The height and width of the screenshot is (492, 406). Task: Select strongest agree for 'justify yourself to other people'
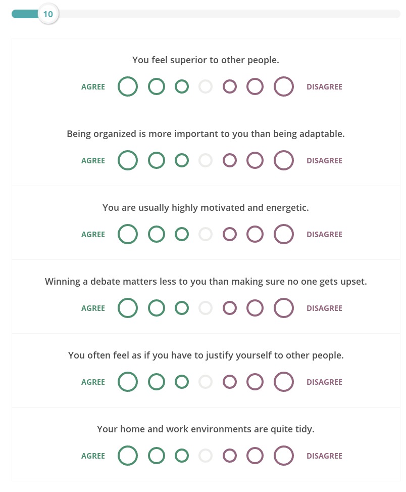pos(127,382)
